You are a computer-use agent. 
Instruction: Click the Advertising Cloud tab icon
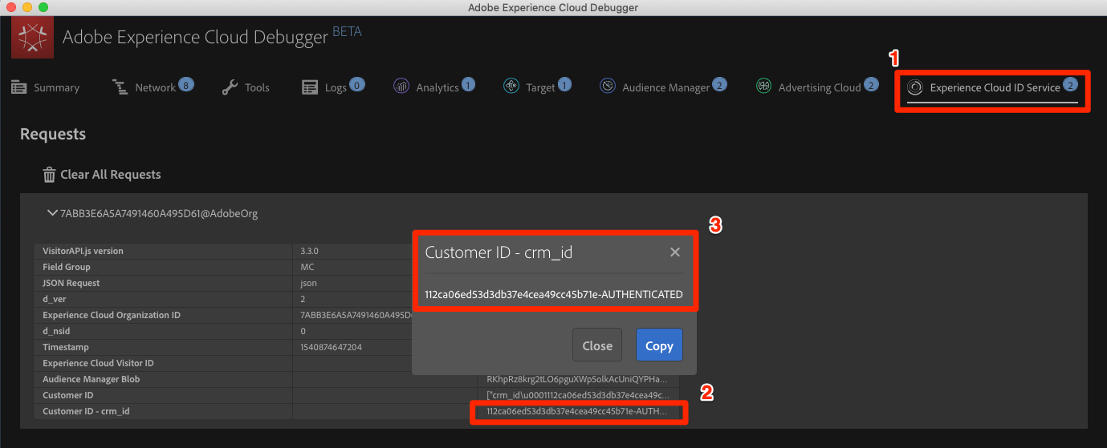click(x=764, y=87)
